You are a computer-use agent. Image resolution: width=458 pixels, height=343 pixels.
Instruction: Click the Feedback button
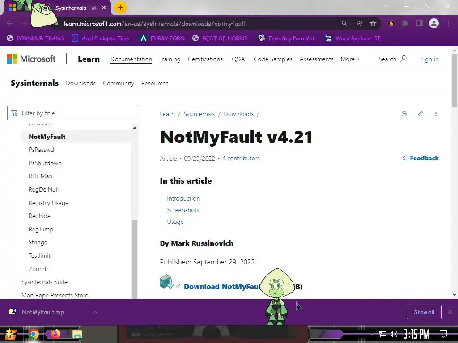[x=420, y=158]
